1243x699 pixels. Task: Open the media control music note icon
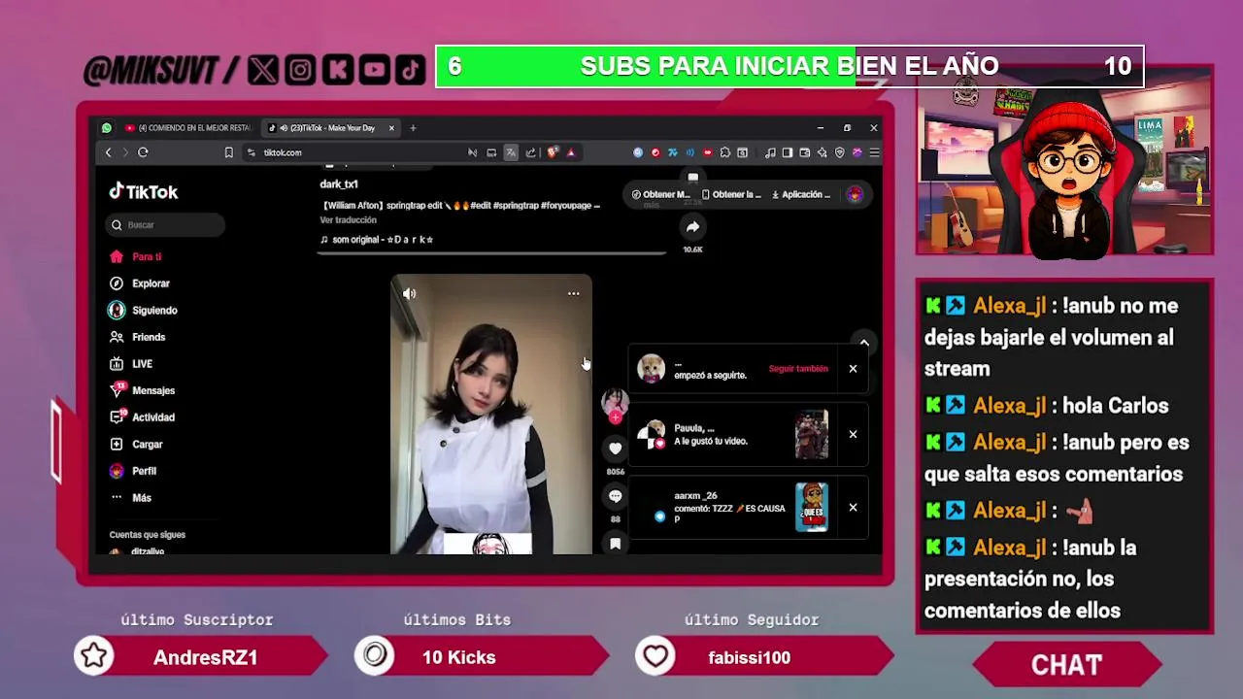[770, 152]
